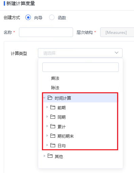This screenshot has width=134, height=173.
Task: Click the folder icon next to 其他
Action: pos(50,156)
